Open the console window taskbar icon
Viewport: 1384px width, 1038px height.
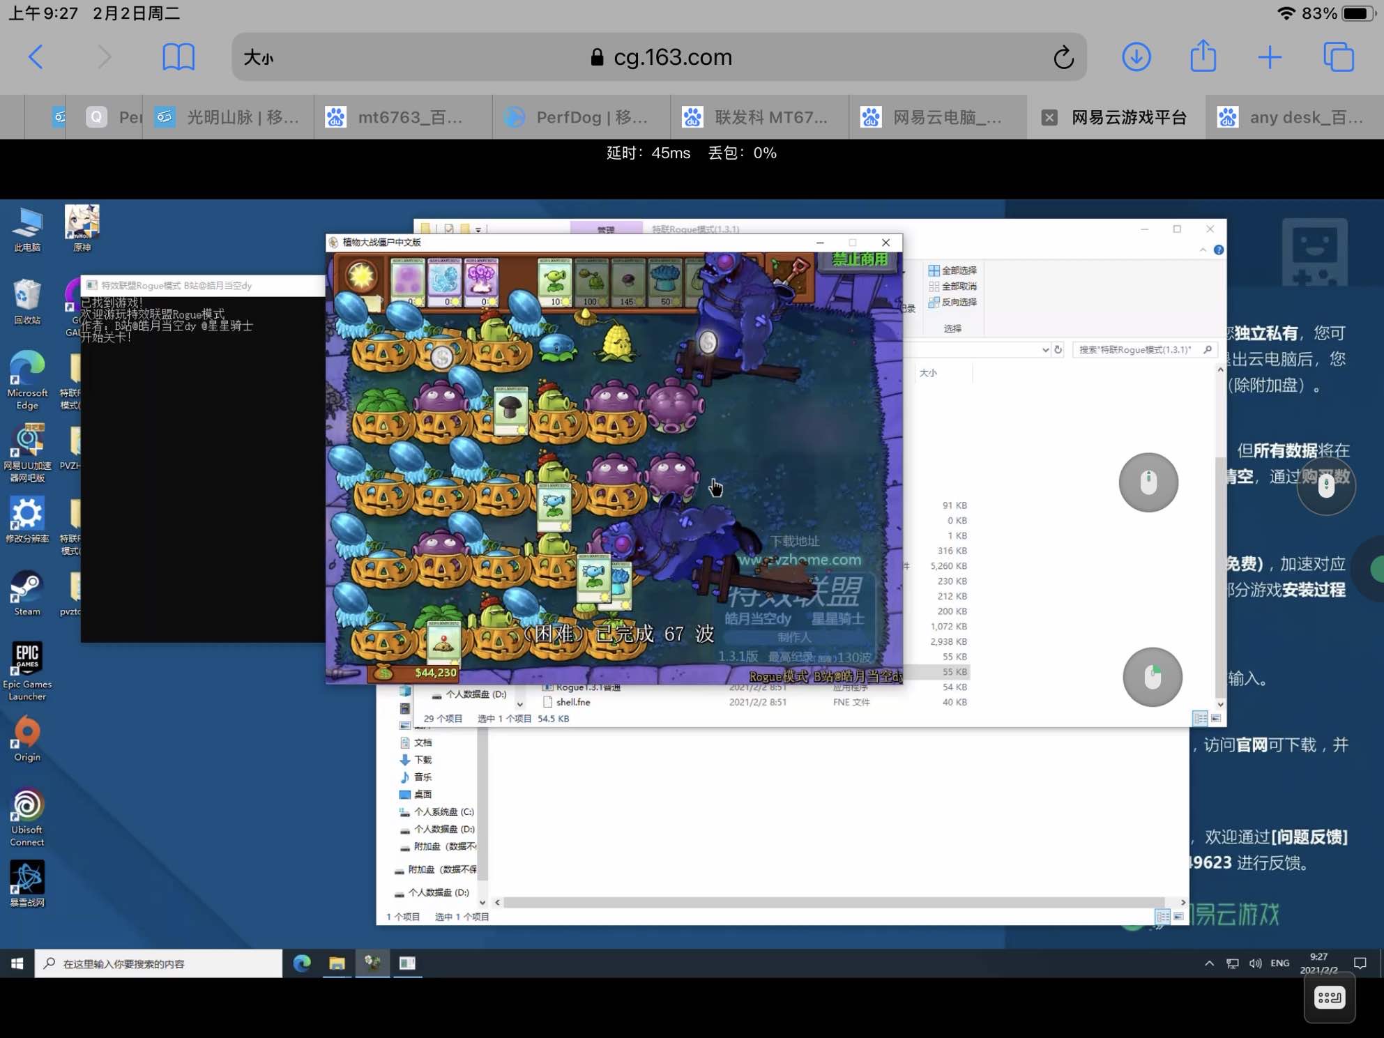[x=408, y=963]
